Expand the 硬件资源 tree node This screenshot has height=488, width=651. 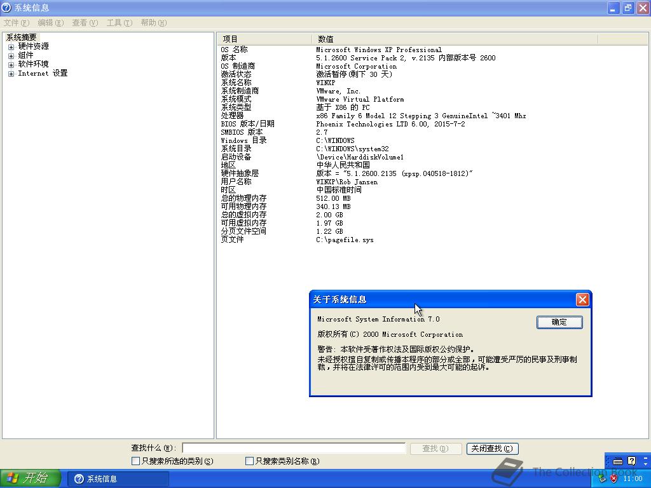tap(11, 47)
